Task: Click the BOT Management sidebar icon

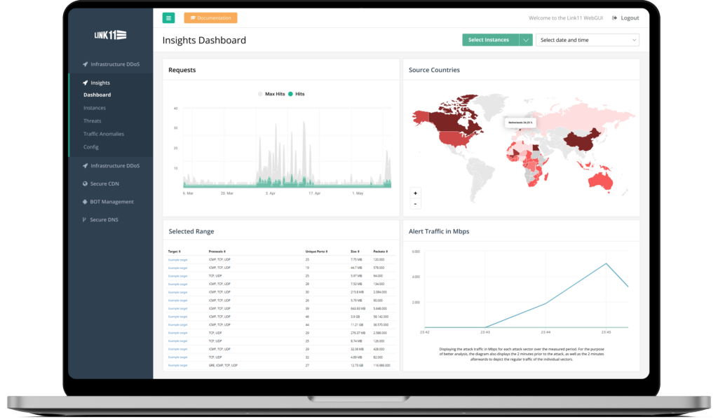Action: pos(84,202)
